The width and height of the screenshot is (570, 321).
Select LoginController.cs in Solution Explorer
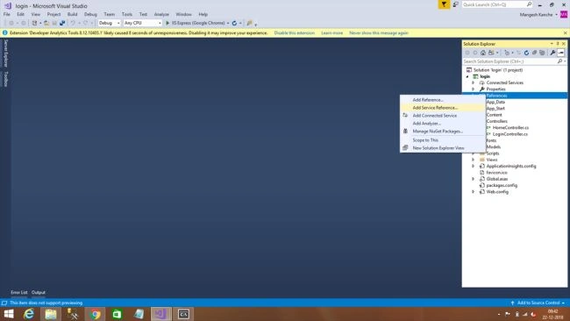click(x=510, y=134)
